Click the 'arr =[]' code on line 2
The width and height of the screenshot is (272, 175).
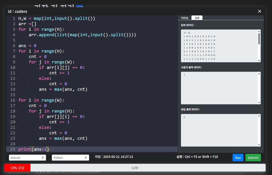click(27, 24)
